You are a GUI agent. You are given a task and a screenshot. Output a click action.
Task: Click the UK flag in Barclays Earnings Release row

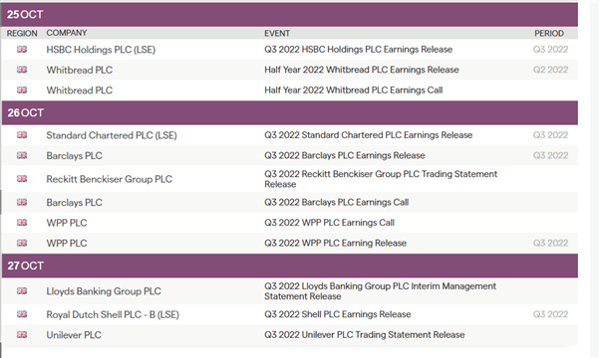[22, 155]
